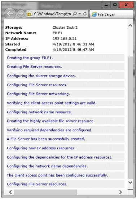Maximize the browser window

pyautogui.click(x=115, y=5)
